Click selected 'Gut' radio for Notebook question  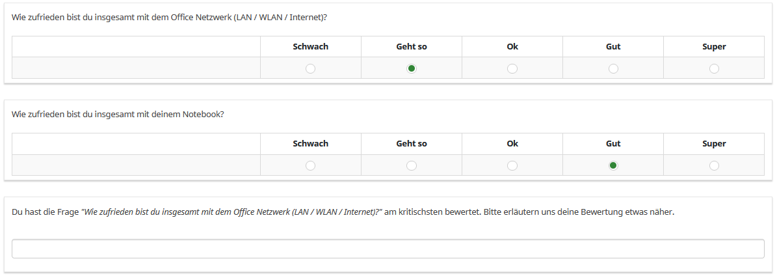point(613,165)
